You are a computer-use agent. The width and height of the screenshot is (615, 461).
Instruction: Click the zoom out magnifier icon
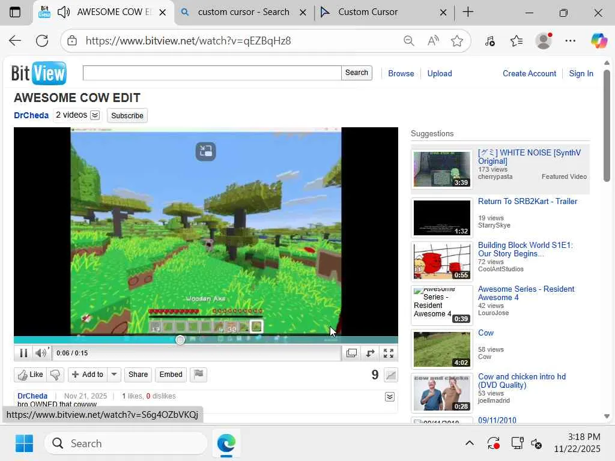tap(408, 41)
